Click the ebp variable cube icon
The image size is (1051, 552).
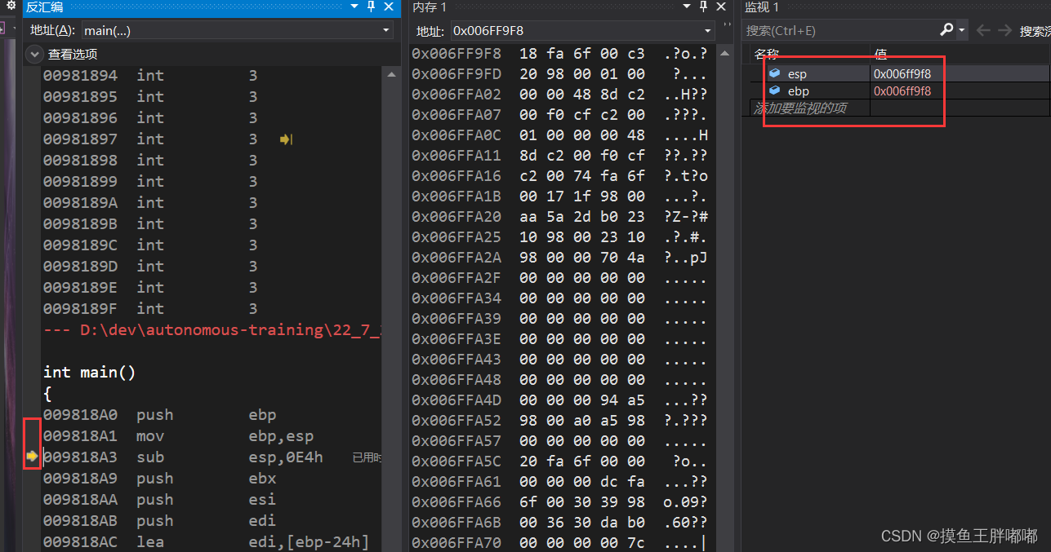pyautogui.click(x=774, y=91)
